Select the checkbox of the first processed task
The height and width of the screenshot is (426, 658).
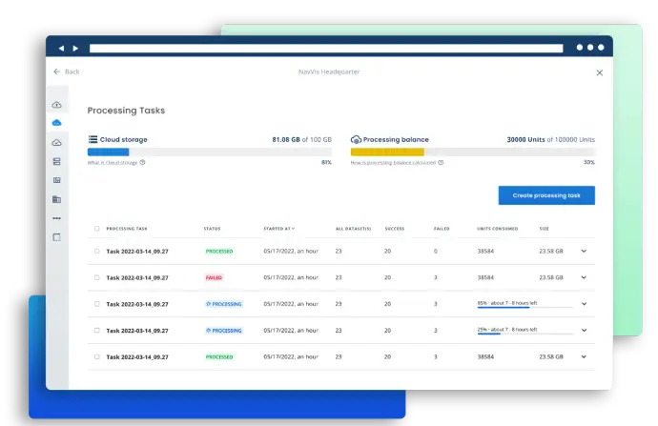coord(96,252)
